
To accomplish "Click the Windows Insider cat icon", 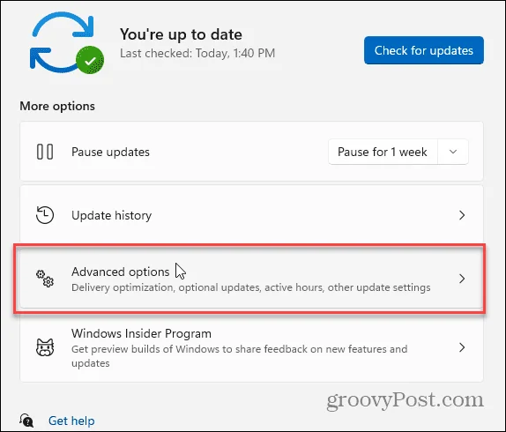I will 45,347.
